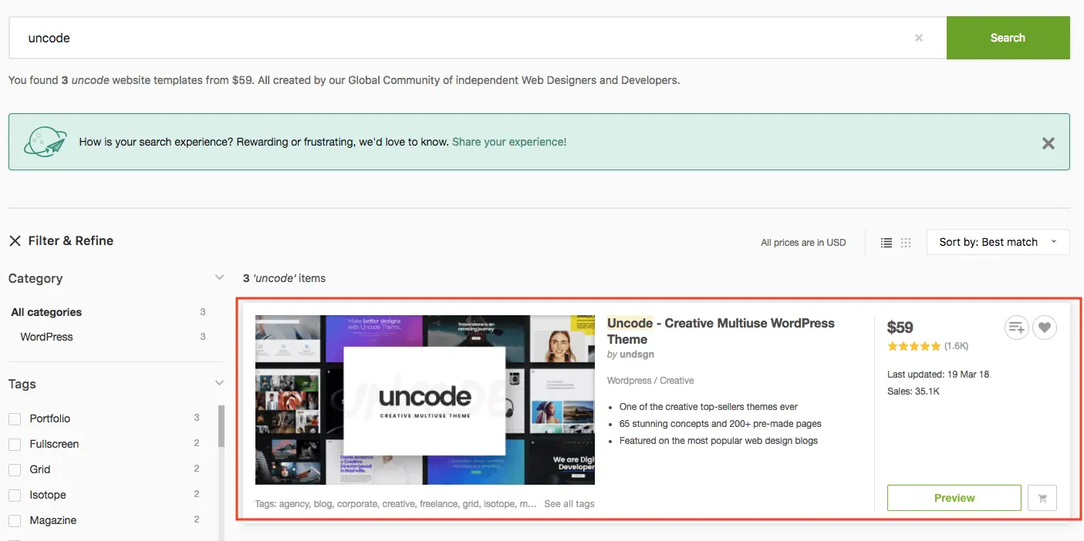Collapse the Category filter section

(219, 278)
